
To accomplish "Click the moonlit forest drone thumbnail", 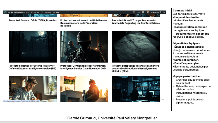I will [32, 47].
